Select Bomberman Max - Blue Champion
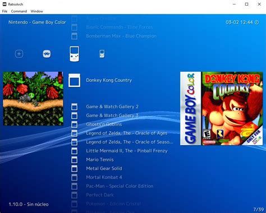Image resolution: width=266 pixels, height=213 pixels. pos(121,36)
